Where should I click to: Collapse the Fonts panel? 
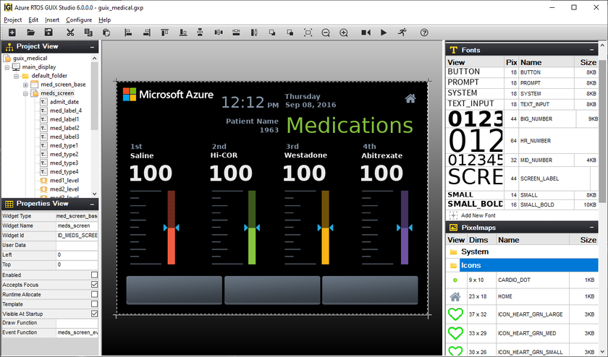(598, 50)
